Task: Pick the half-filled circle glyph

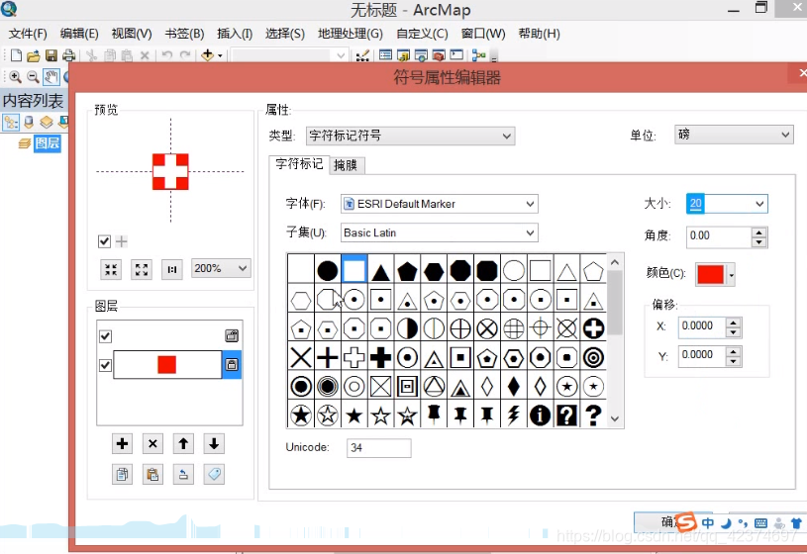Action: point(407,328)
